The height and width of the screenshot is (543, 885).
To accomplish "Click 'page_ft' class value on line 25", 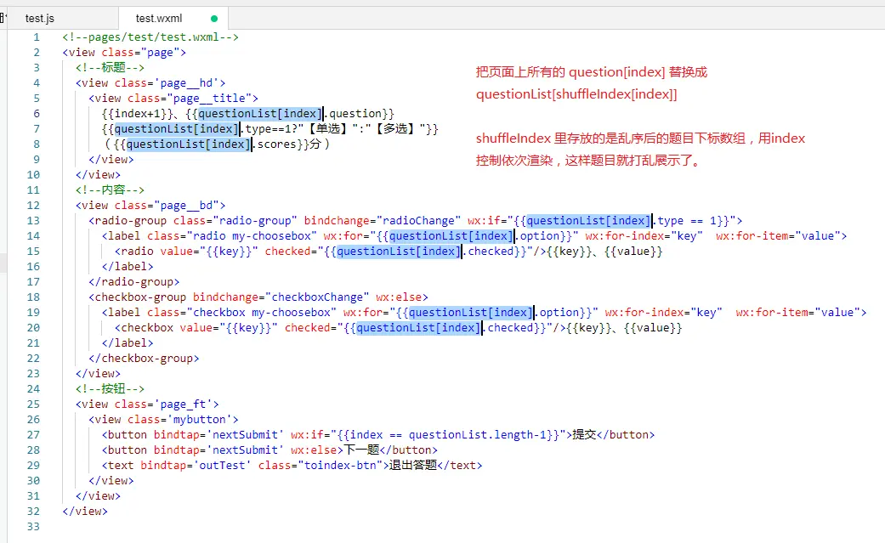I will [x=183, y=404].
